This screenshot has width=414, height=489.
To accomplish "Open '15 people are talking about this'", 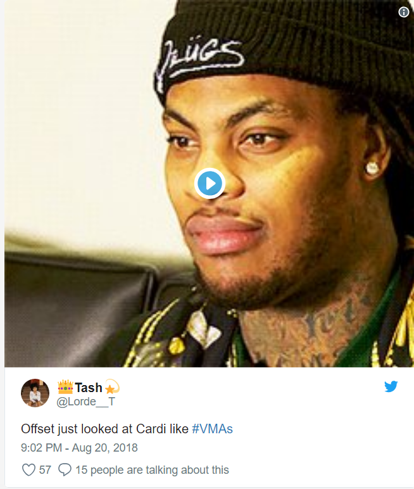I will coord(152,469).
